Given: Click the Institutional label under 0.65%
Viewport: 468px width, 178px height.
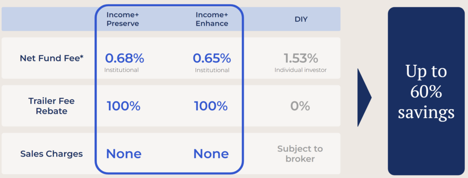Looking at the screenshot, I should pyautogui.click(x=212, y=70).
